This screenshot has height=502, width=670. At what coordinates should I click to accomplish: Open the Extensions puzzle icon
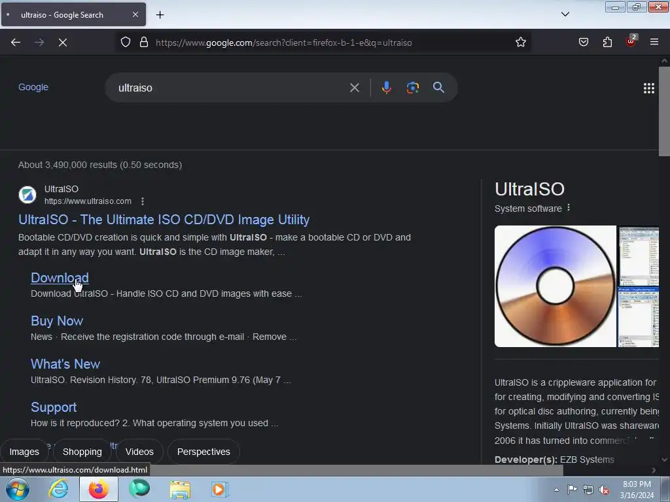(x=607, y=42)
